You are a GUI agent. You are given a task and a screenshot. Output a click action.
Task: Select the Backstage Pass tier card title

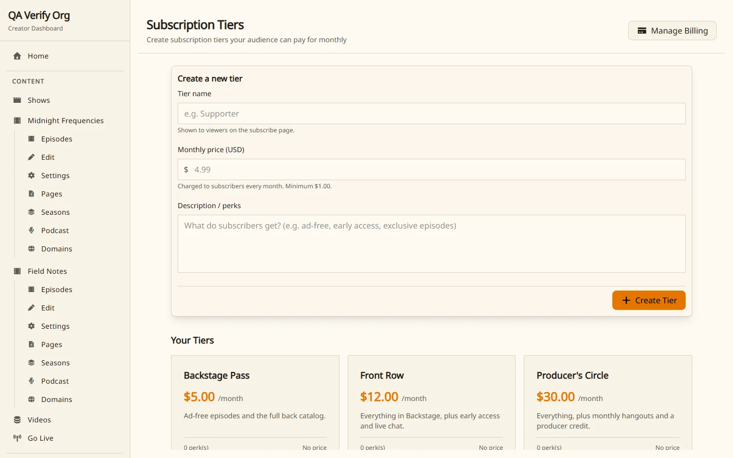click(217, 376)
